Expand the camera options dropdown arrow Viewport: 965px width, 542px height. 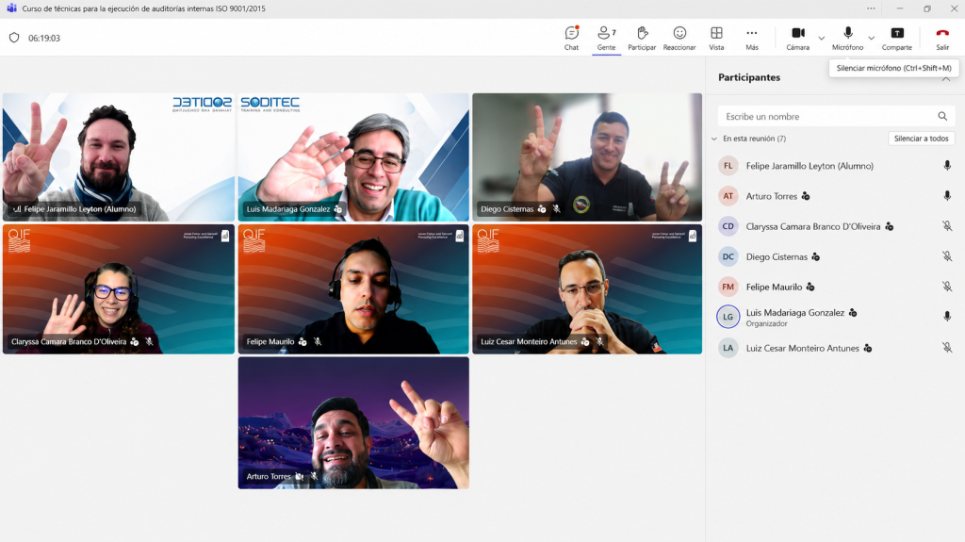point(822,39)
